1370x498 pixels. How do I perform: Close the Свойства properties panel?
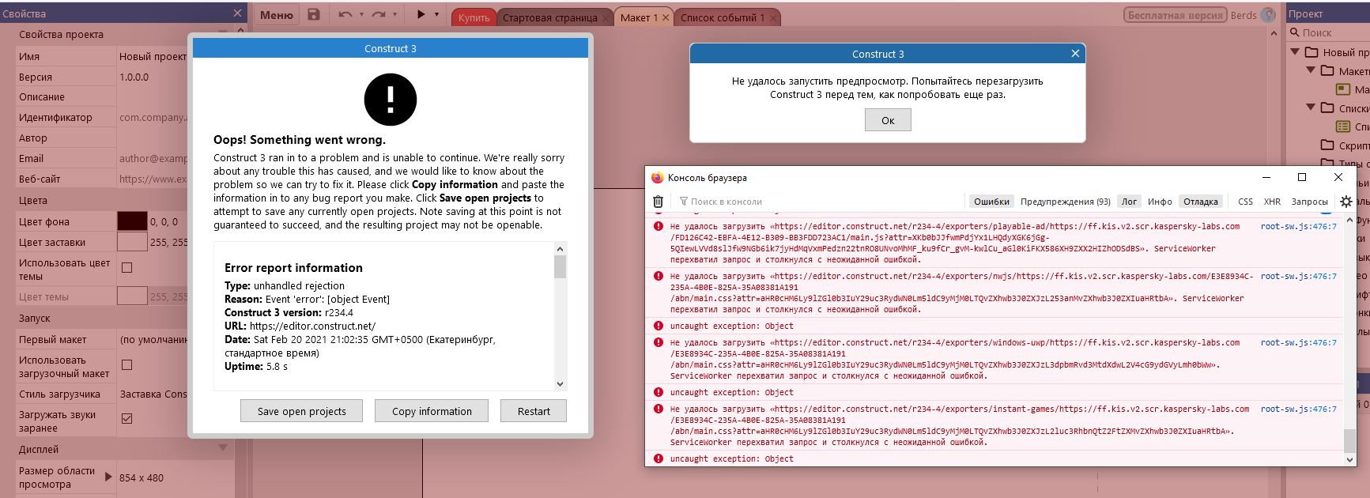pyautogui.click(x=237, y=13)
